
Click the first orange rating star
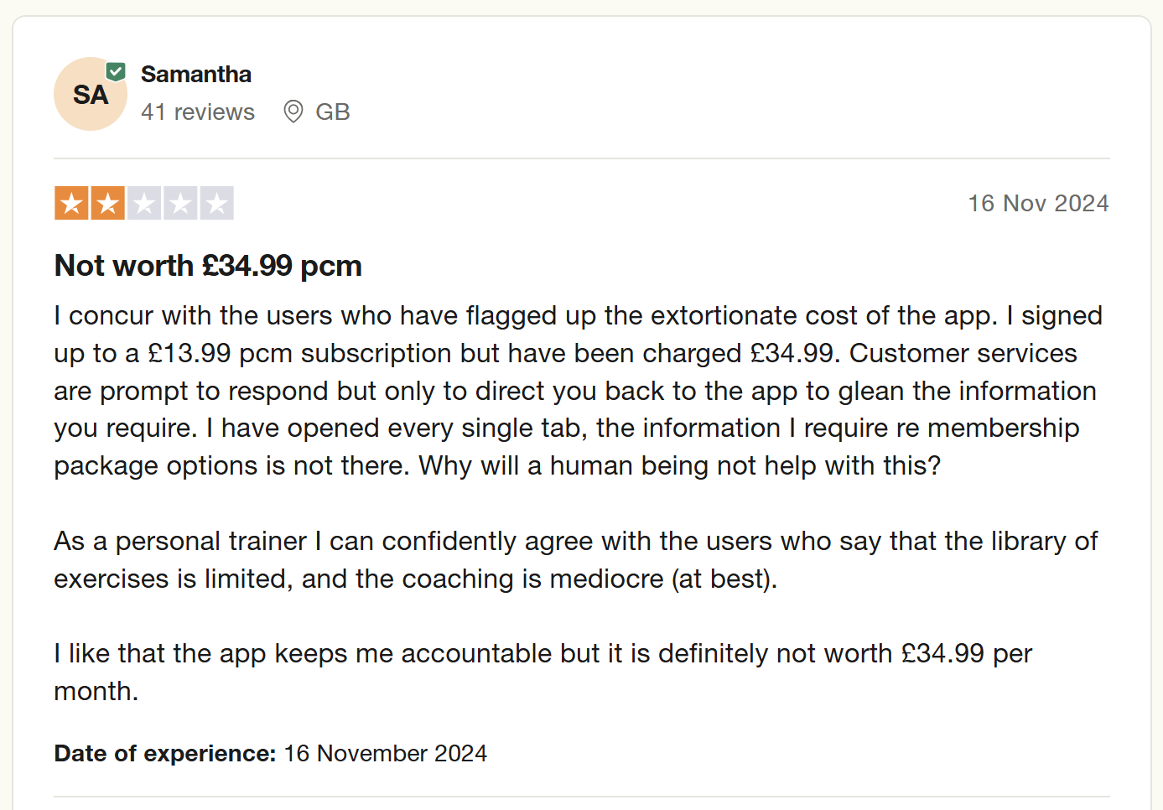click(x=72, y=203)
